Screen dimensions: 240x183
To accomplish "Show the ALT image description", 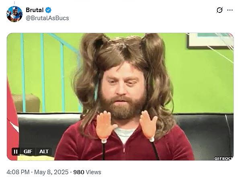I will 44,152.
